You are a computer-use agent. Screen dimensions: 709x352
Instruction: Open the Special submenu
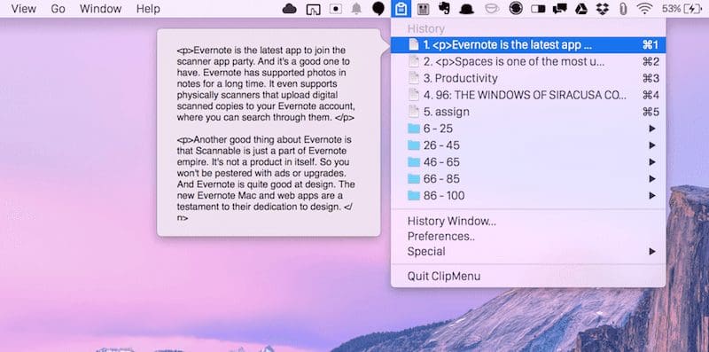[x=528, y=251]
